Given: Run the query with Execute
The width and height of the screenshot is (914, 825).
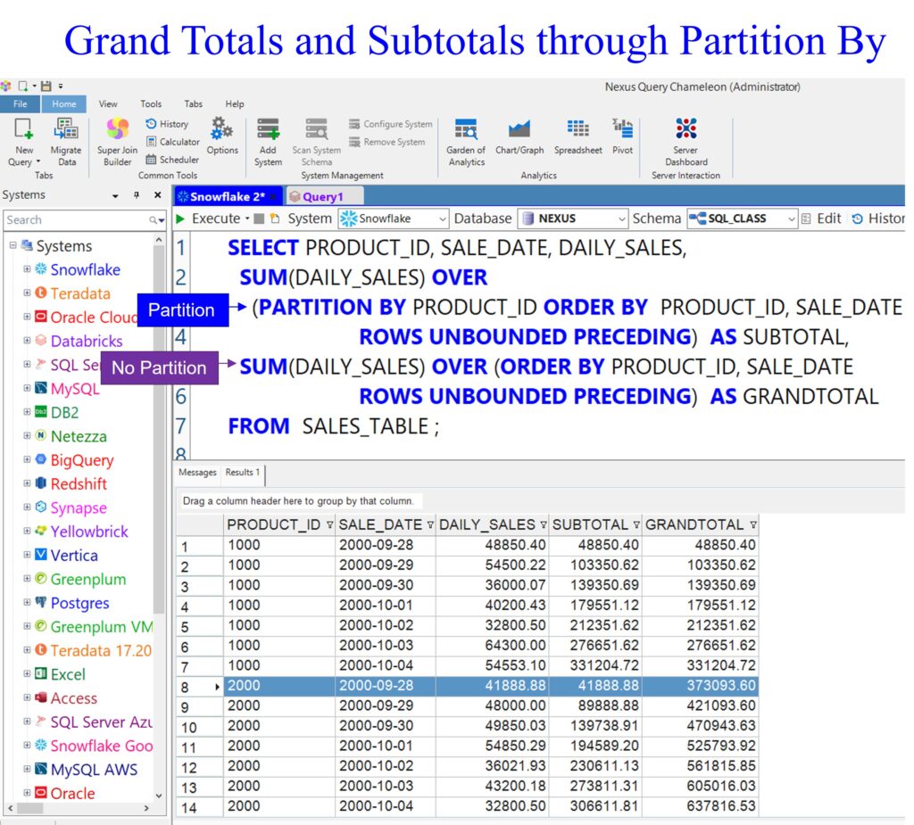Looking at the screenshot, I should pos(208,219).
